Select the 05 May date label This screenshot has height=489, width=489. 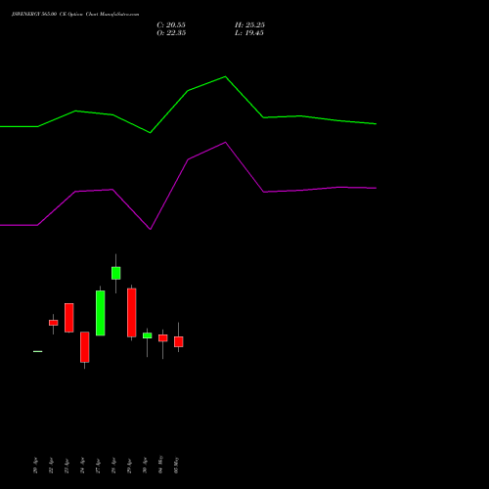point(176,465)
